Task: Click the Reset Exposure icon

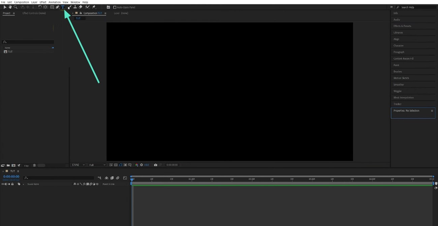Action: tap(142, 165)
